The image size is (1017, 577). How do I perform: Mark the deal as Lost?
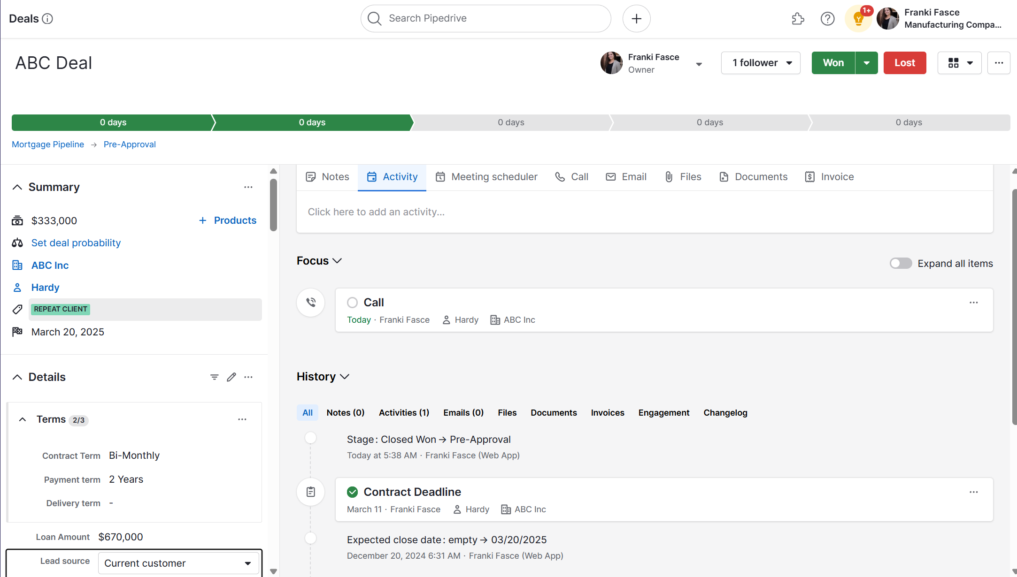pos(905,63)
